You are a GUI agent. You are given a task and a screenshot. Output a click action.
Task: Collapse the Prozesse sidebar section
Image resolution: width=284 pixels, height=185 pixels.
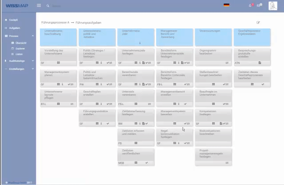[x=33, y=36]
